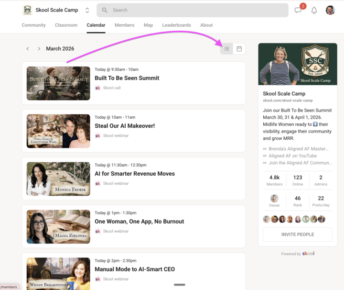Switch to calendar grid view icon

239,48
